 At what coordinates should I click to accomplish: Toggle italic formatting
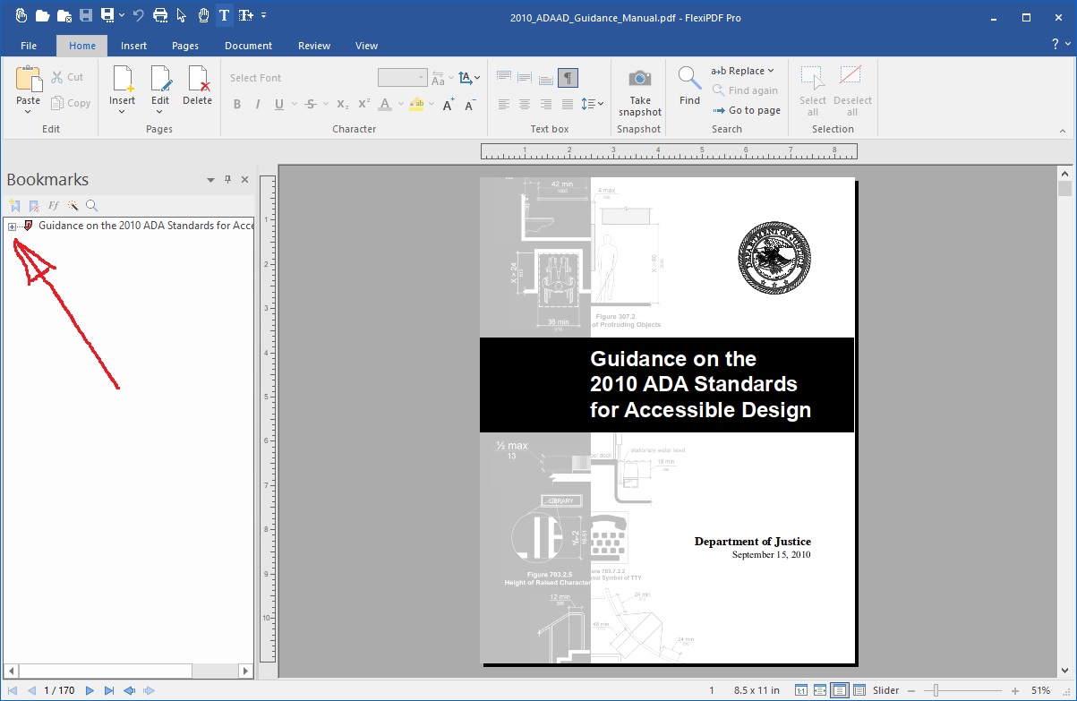coord(258,104)
